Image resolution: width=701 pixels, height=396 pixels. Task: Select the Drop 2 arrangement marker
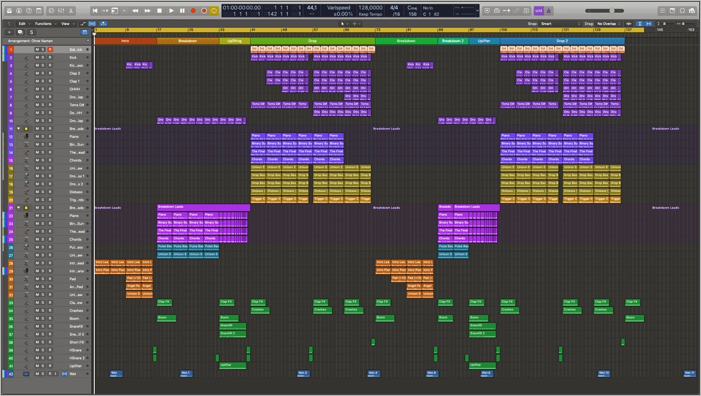click(x=562, y=41)
